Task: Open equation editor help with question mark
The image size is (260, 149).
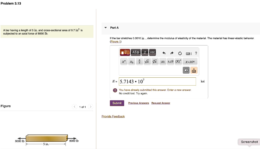Action: (x=196, y=53)
